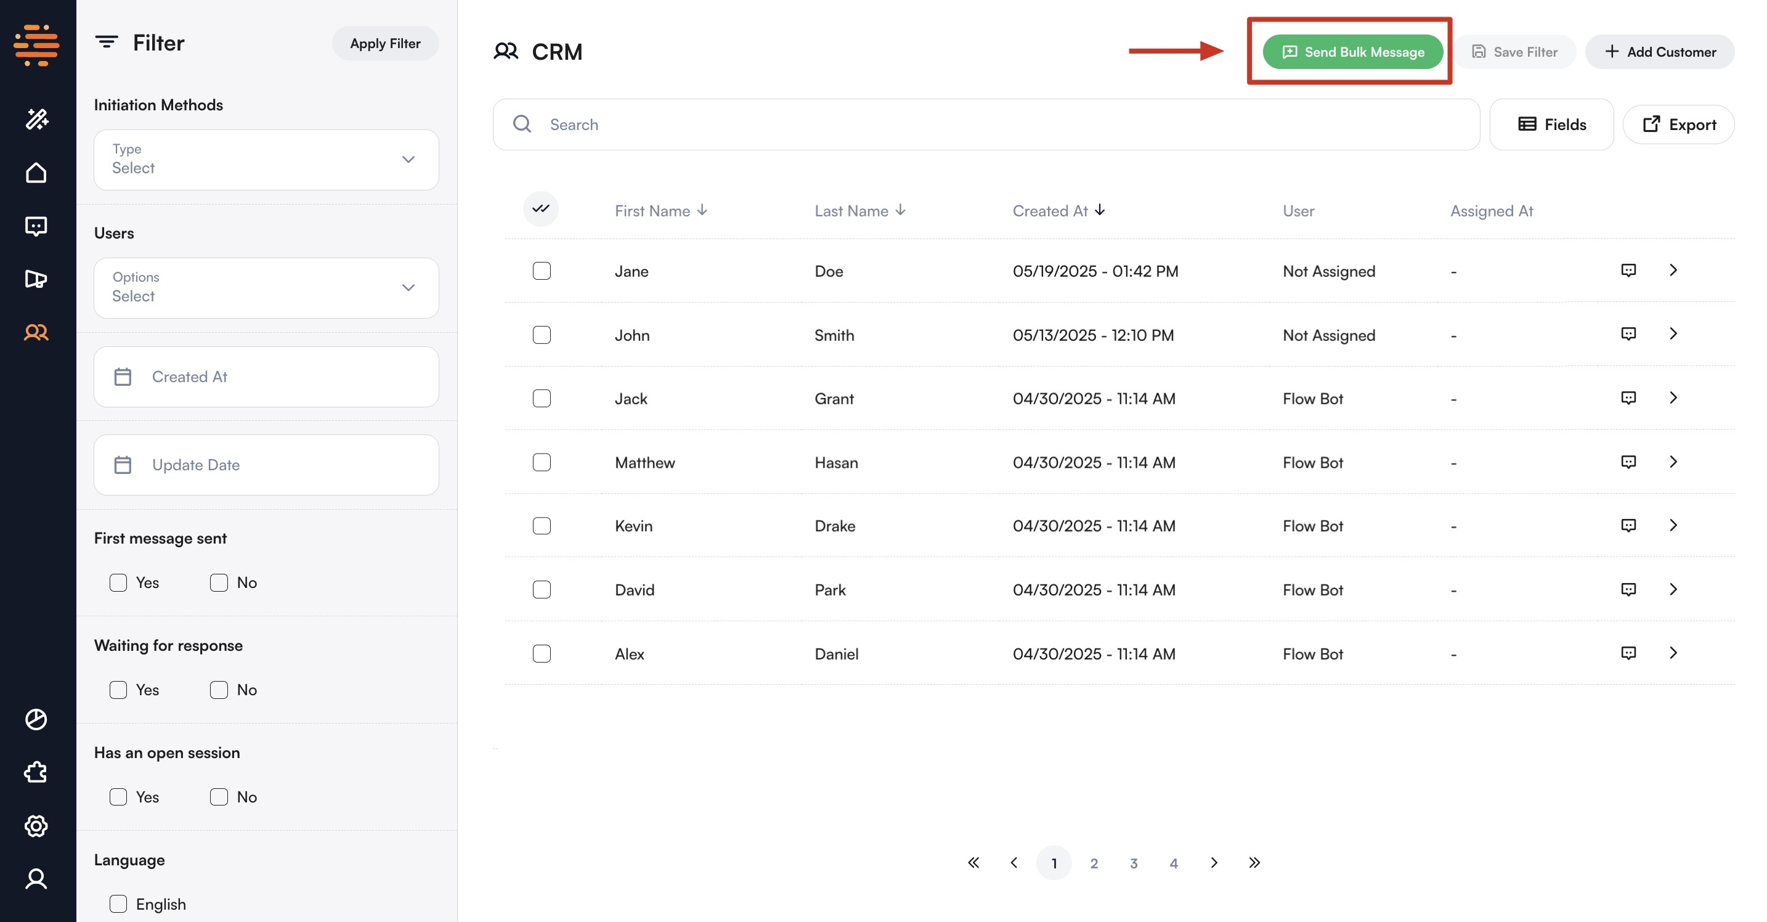Select the home icon in the sidebar
The image size is (1767, 922).
click(x=36, y=172)
